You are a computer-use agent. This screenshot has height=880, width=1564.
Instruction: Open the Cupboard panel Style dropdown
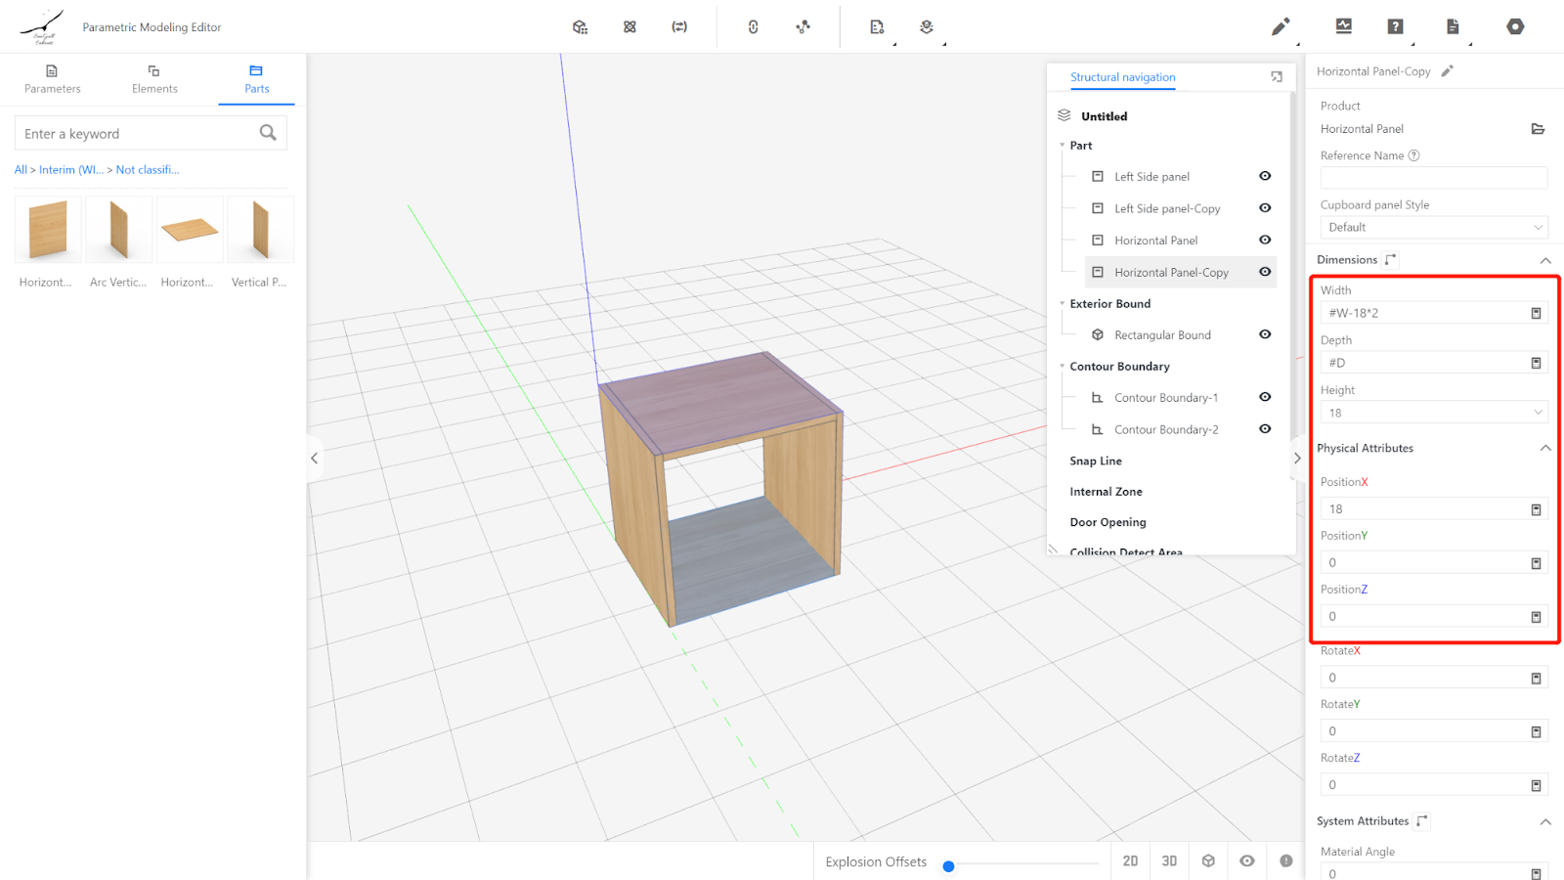click(x=1433, y=227)
